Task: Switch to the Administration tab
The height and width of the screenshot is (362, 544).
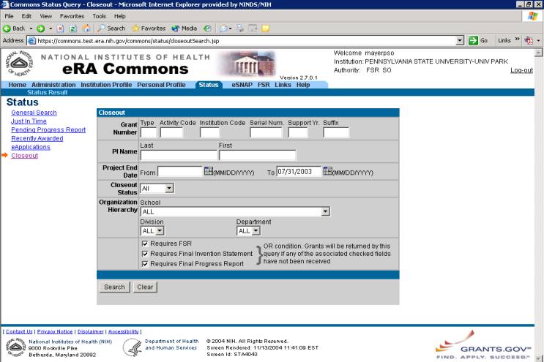Action: point(53,85)
